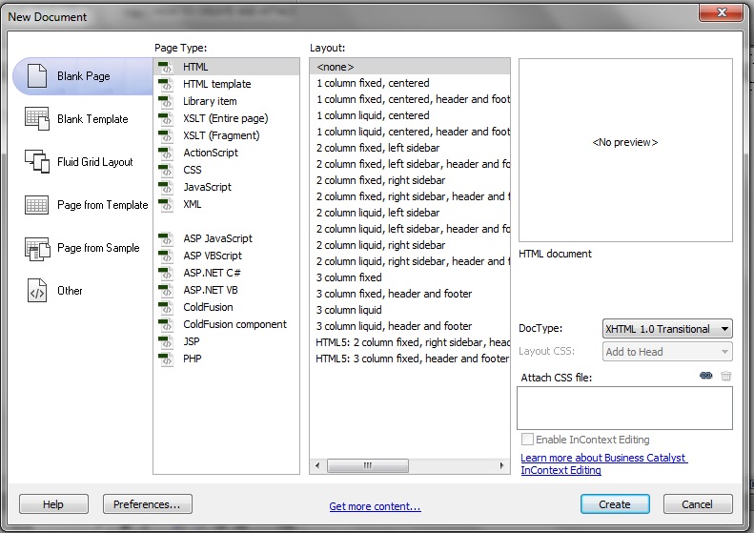
Task: Select PHP page type
Action: coord(192,359)
